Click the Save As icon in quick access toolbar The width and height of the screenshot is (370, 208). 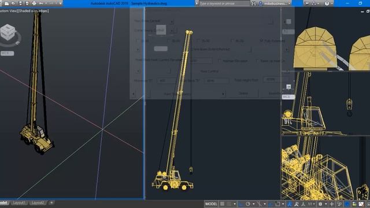pyautogui.click(x=27, y=3)
